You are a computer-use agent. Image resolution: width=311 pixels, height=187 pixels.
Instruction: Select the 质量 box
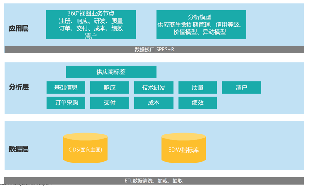coord(198,87)
